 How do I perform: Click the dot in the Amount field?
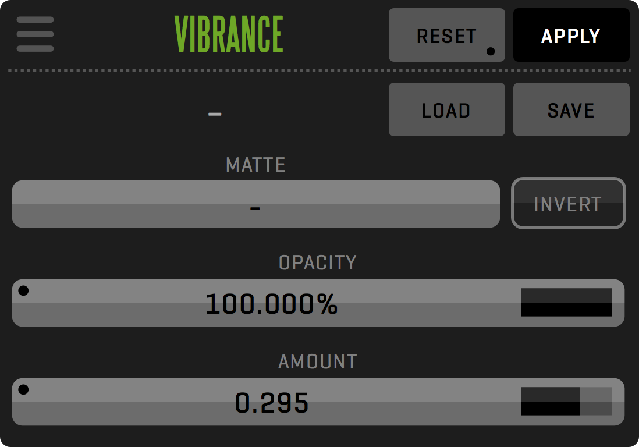point(23,390)
